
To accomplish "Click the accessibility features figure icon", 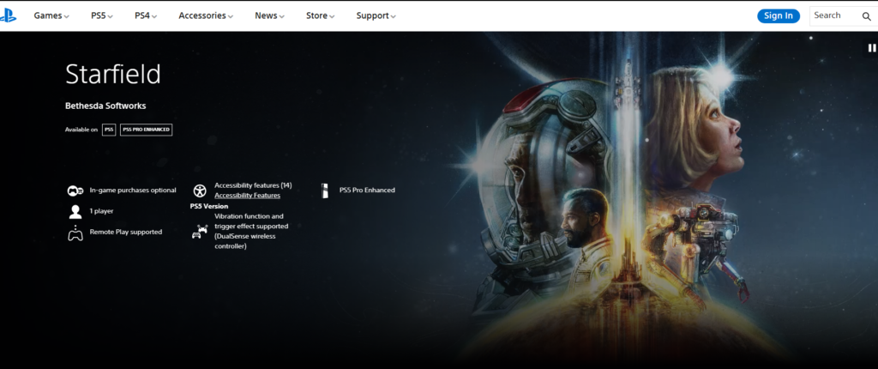I will click(200, 191).
